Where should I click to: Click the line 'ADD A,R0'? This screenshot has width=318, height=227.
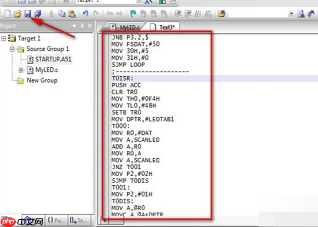(126, 147)
